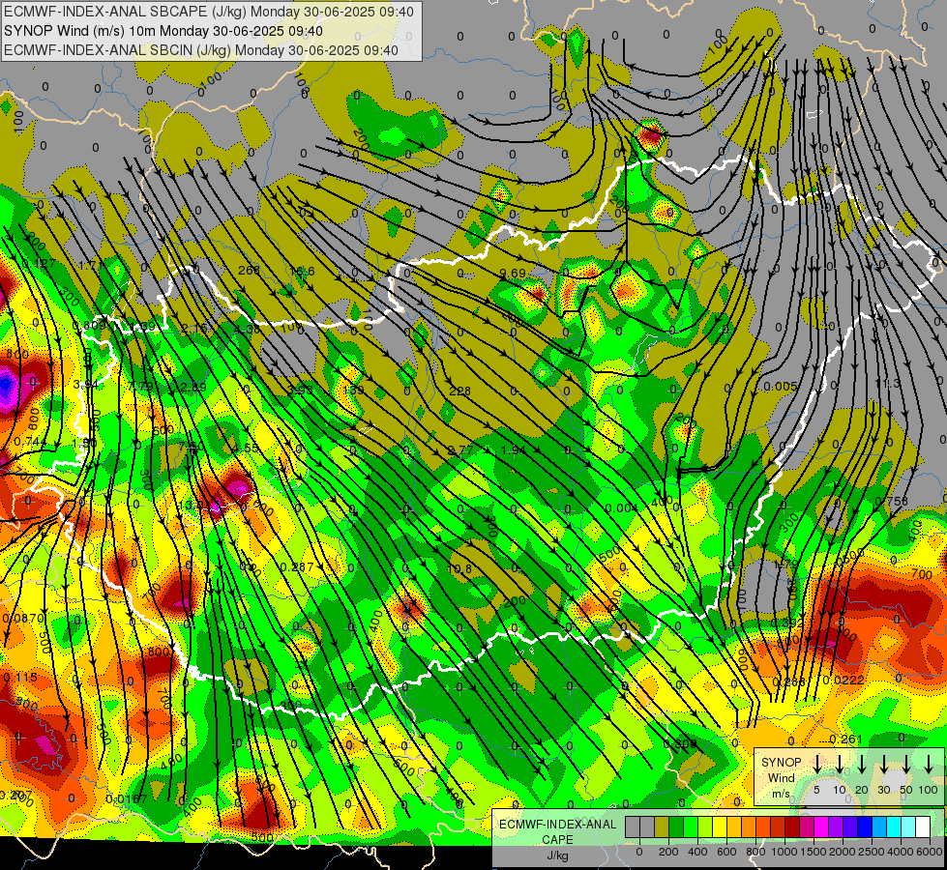
Task: Click the 0.0222 value on the map
Action: [843, 681]
